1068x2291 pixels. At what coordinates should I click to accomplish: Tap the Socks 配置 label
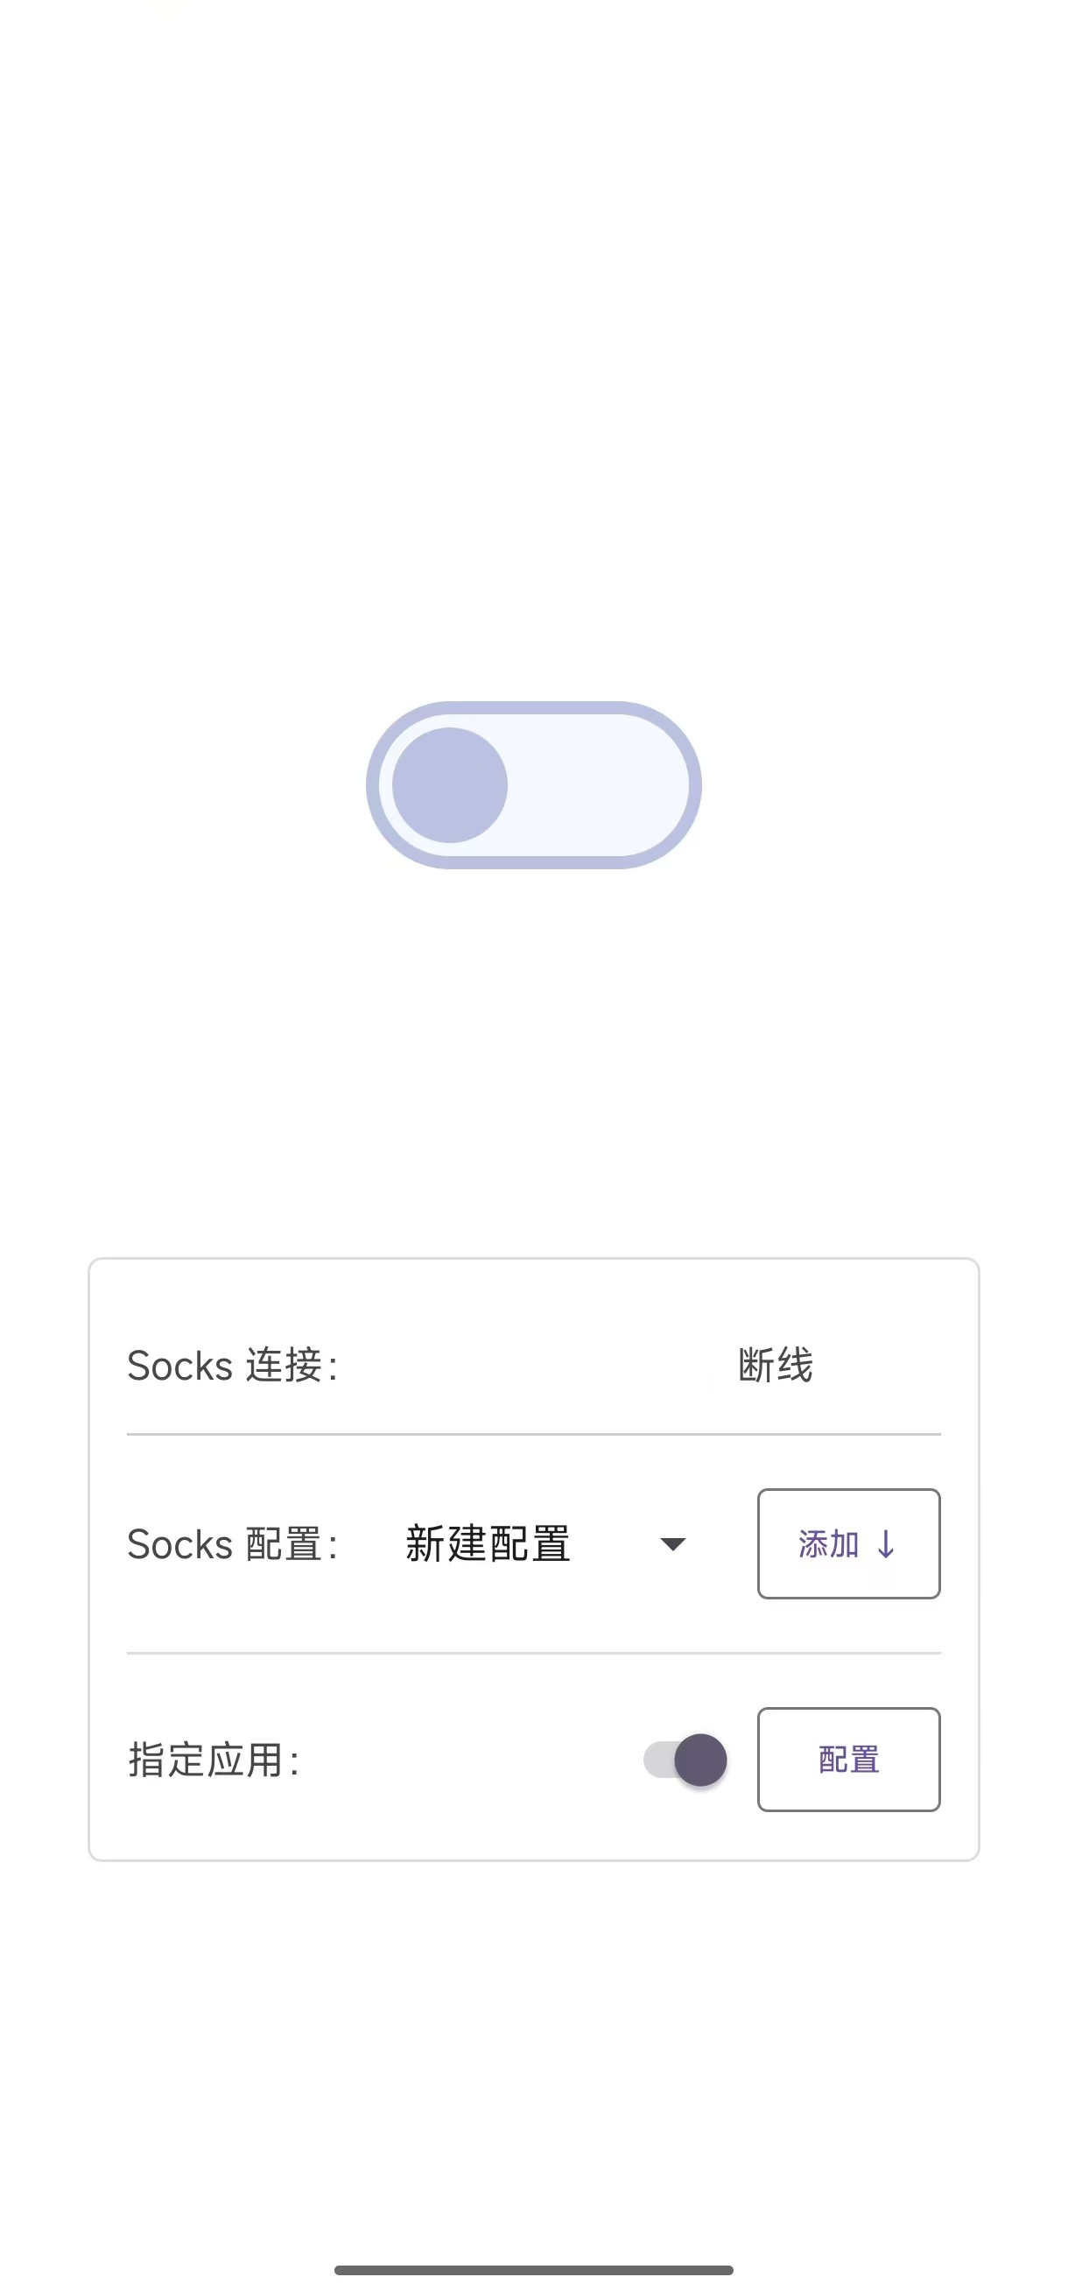coord(232,1544)
